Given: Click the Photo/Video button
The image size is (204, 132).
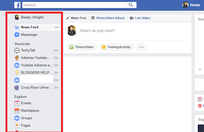Looking at the screenshot, I should [x=82, y=47].
